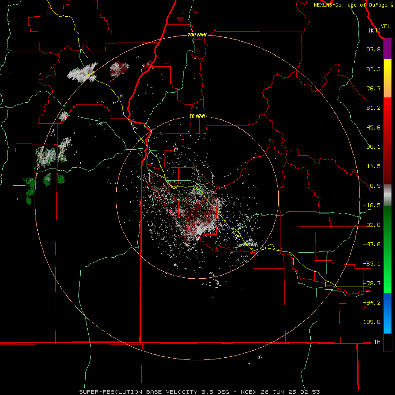
Task: Click the SUPER-RESOLUTION BASE VELOCITY caption text
Action: 139,392
